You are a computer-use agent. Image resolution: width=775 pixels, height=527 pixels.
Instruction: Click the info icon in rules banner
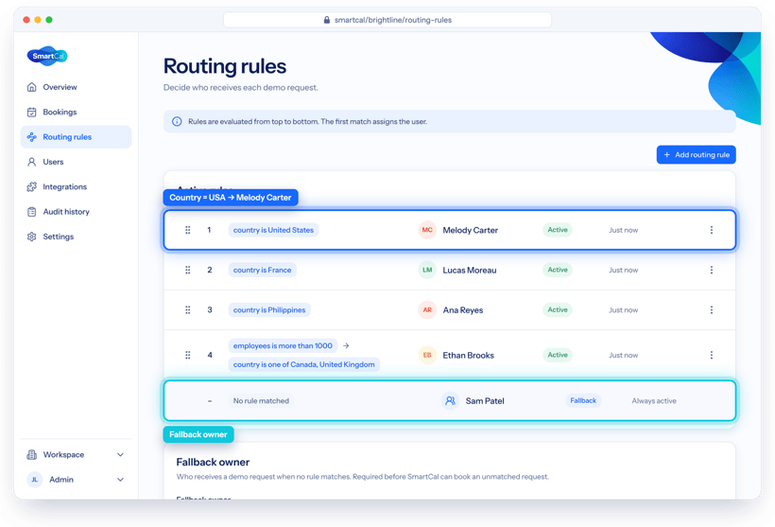177,122
